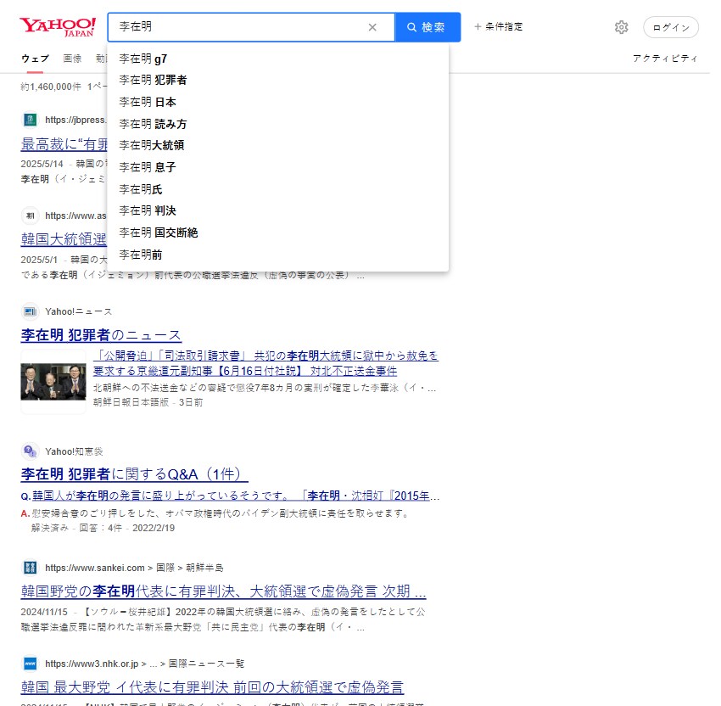The height and width of the screenshot is (706, 721).
Task: Choose suggestion 李在明 日本
Action: [x=277, y=102]
